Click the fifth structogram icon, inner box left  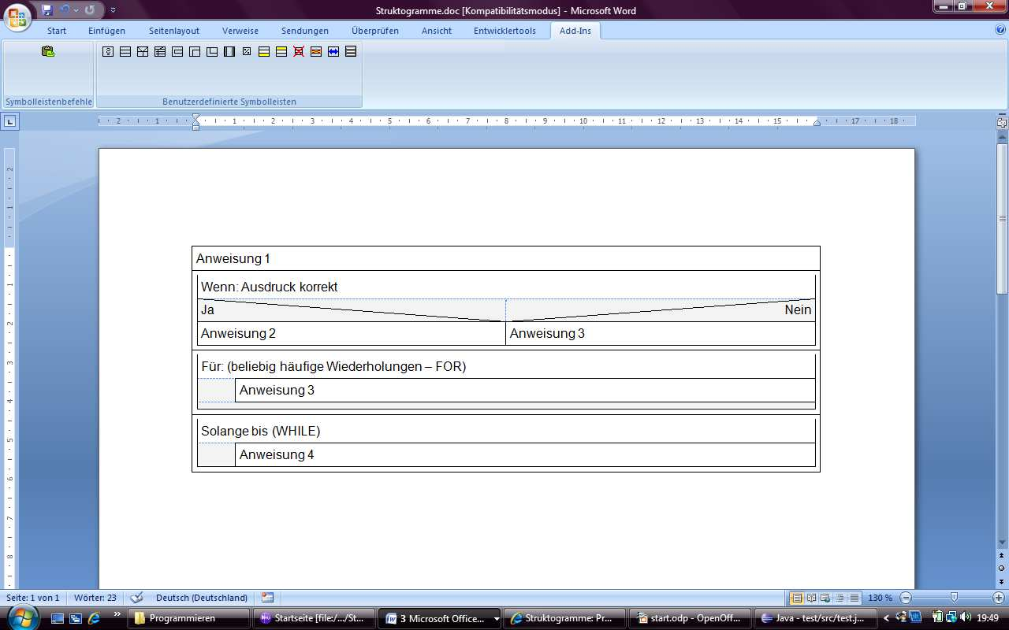(177, 52)
